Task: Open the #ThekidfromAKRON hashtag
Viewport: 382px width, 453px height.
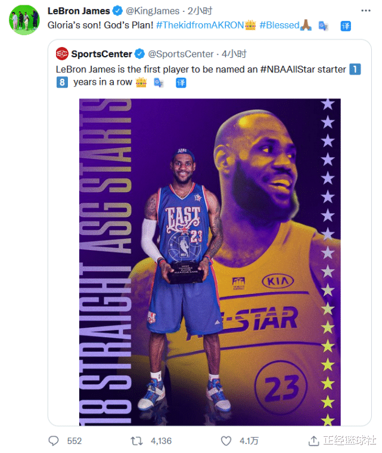Action: tap(200, 26)
